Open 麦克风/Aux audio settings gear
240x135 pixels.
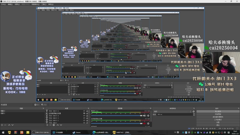coord(148,116)
